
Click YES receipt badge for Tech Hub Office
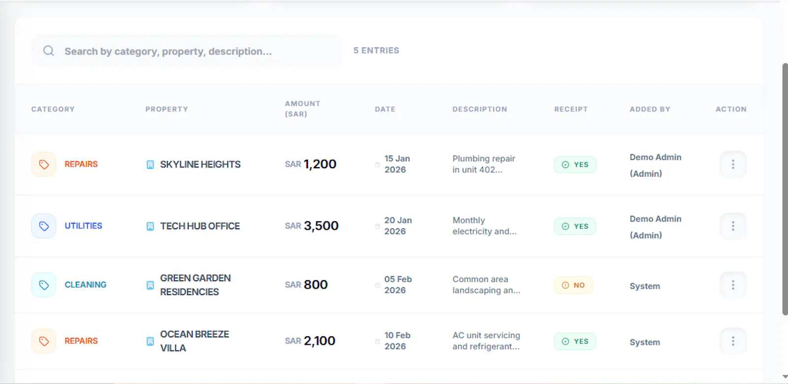575,226
